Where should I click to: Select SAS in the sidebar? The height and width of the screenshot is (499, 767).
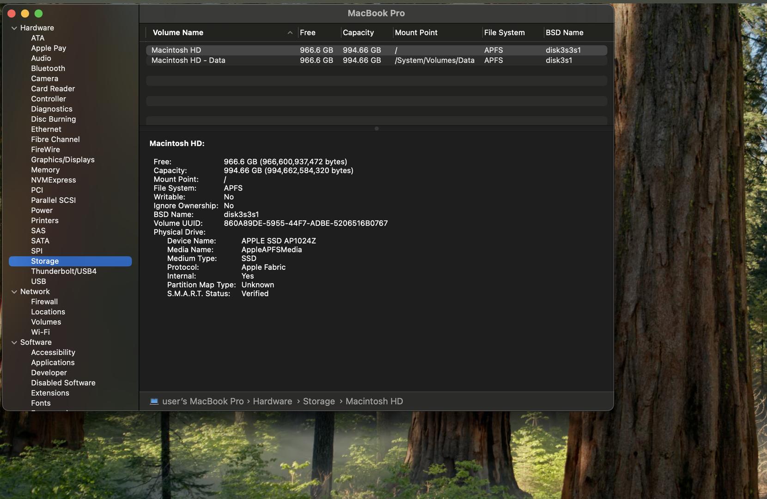(38, 231)
